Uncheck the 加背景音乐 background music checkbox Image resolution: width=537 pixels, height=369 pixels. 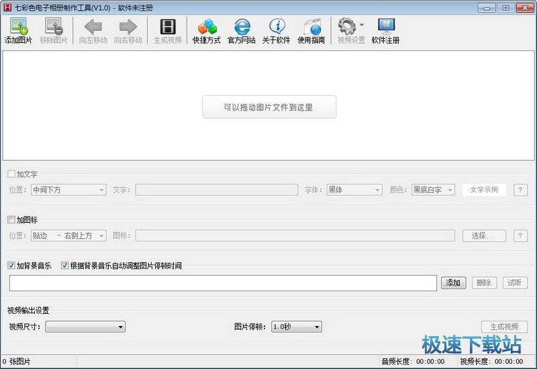(x=11, y=266)
